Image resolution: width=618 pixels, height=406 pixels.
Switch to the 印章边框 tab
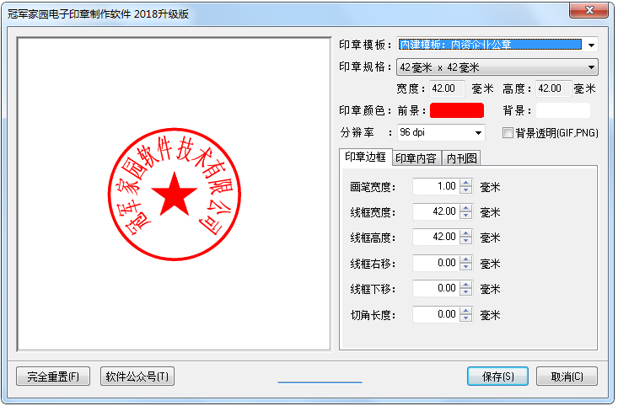click(x=365, y=158)
